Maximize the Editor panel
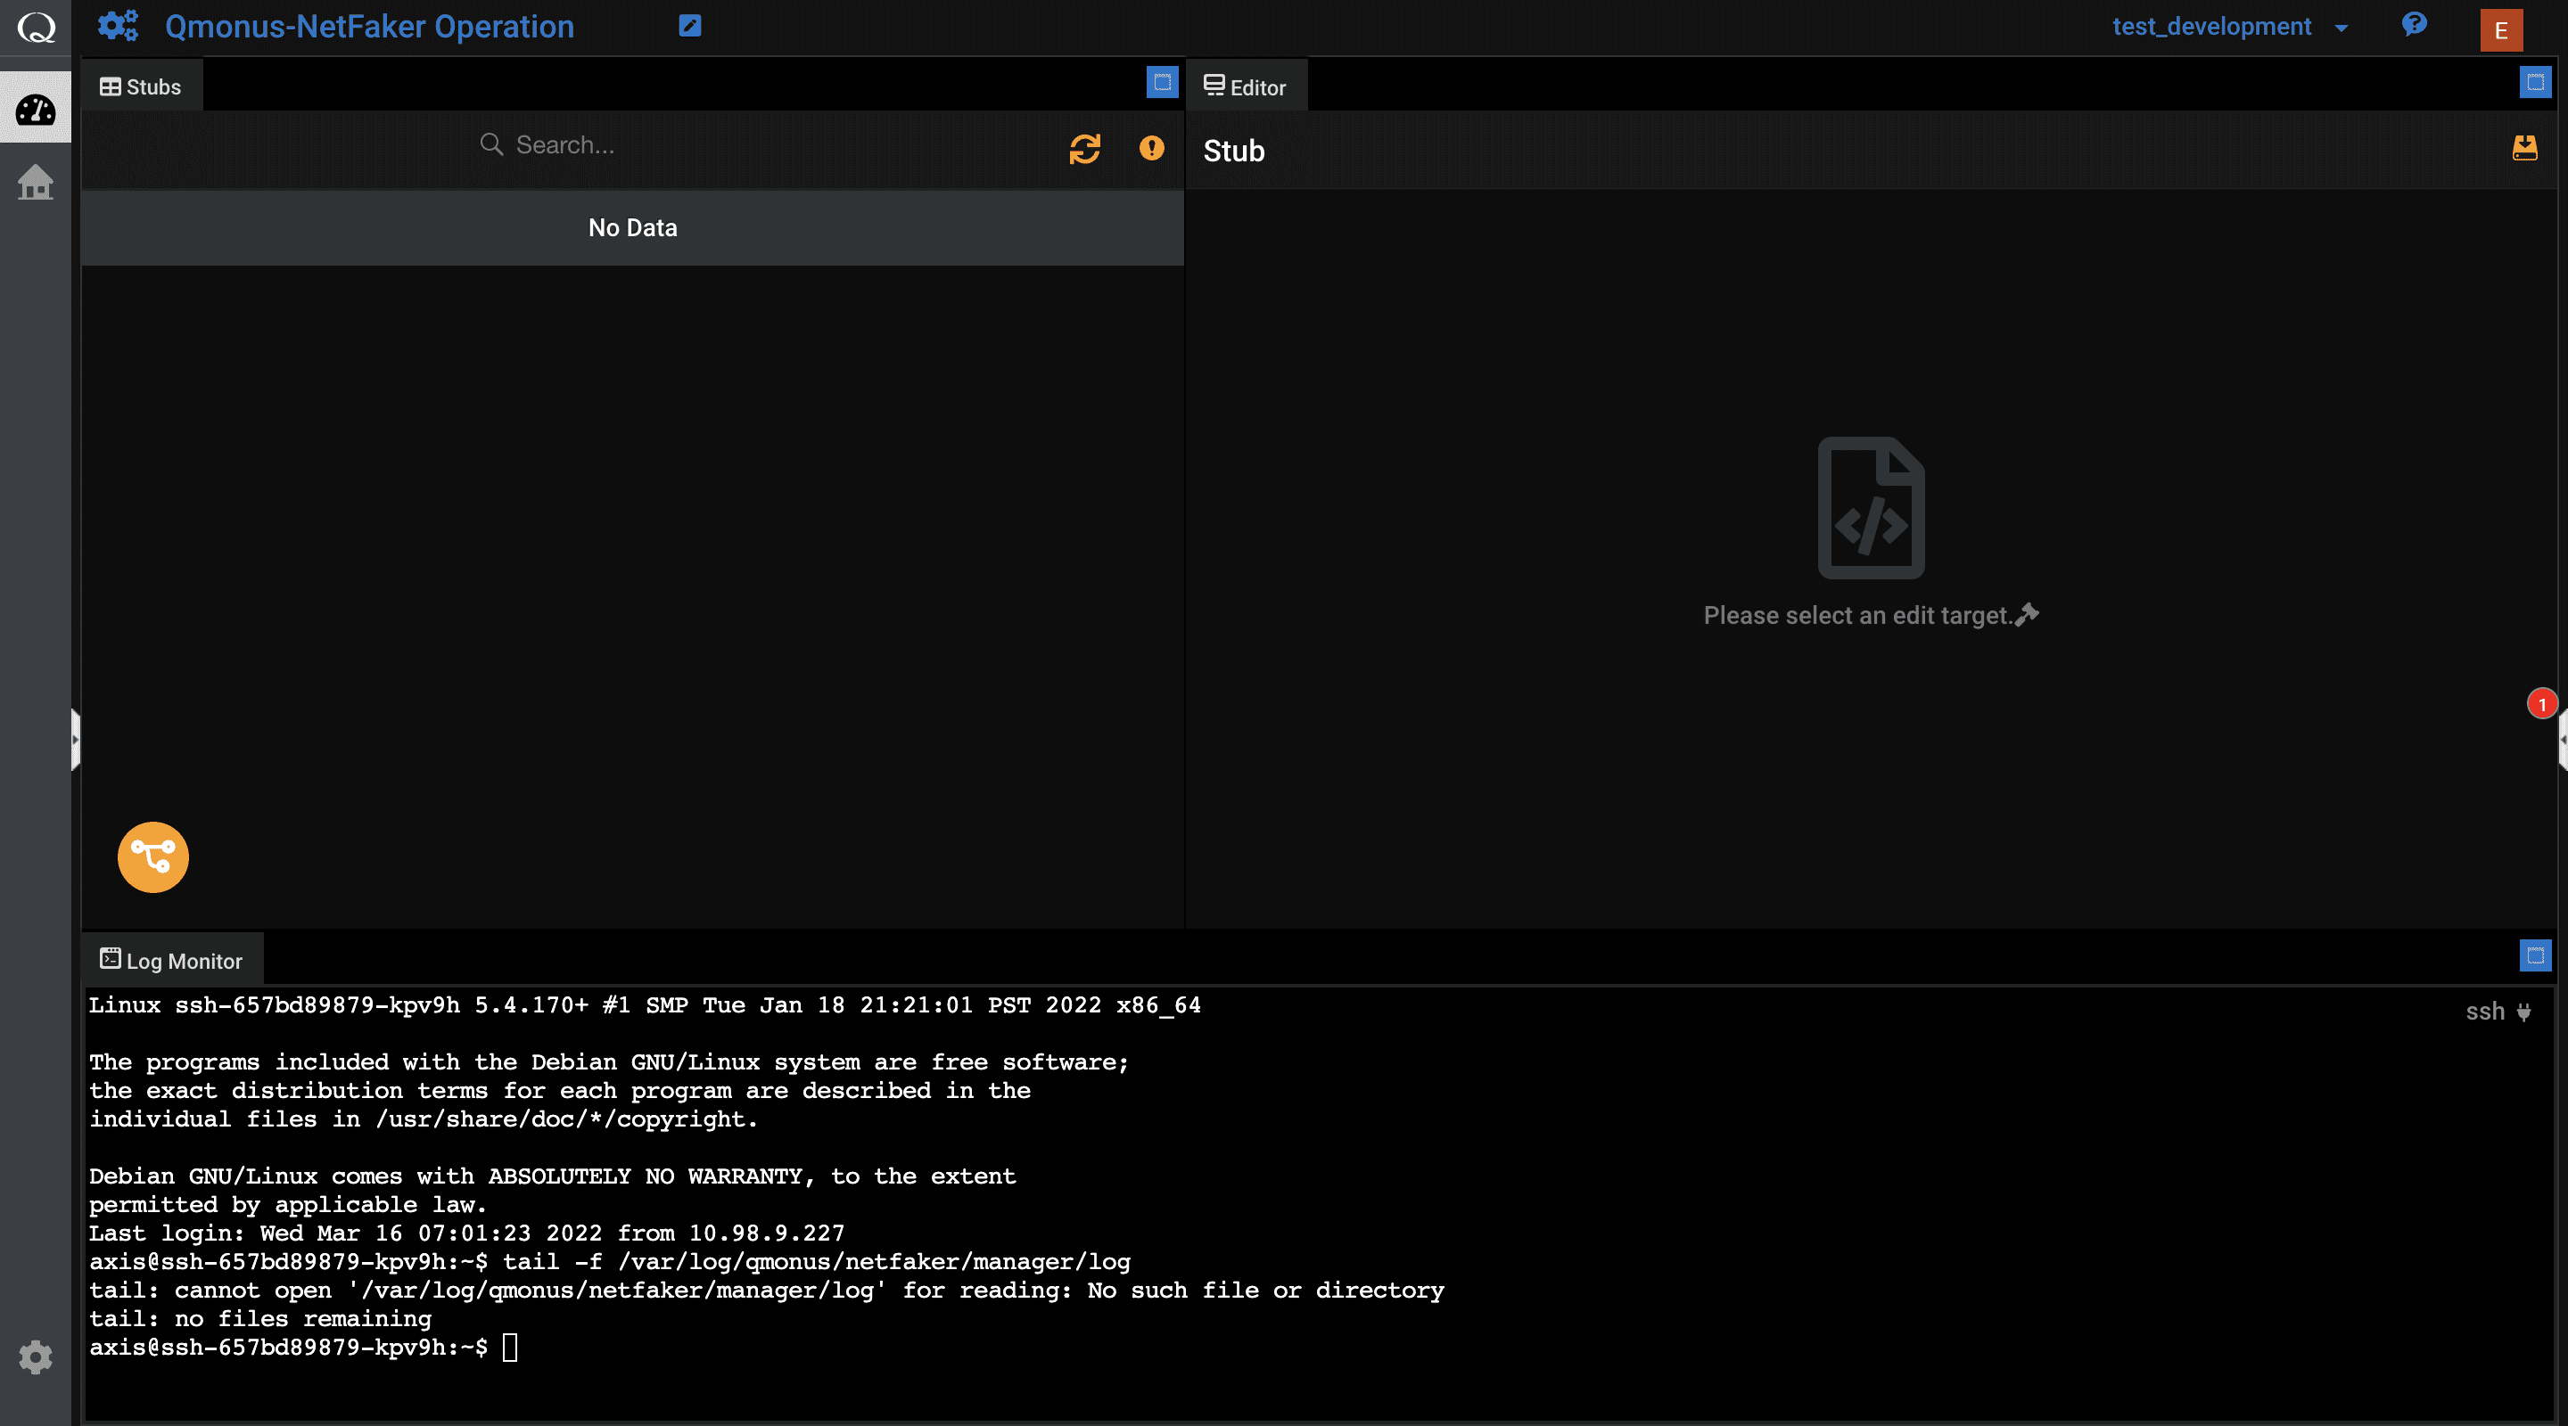Screen dimensions: 2568x1426 click(x=2535, y=82)
